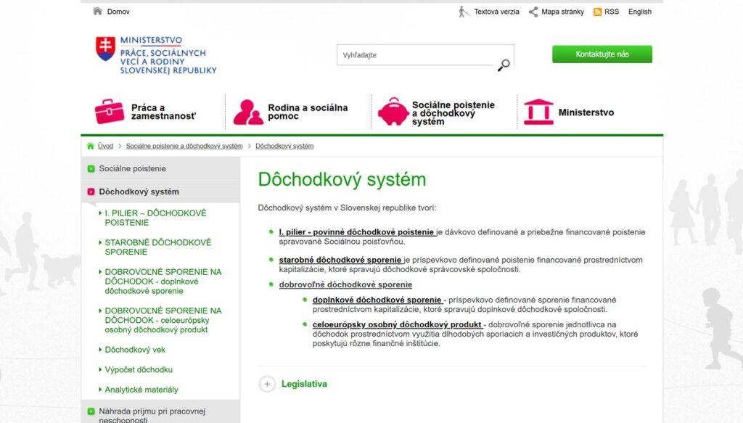Viewport: 743px width, 423px height.
Task: Select Výpočet dôchodku in the sidebar
Action: (139, 369)
